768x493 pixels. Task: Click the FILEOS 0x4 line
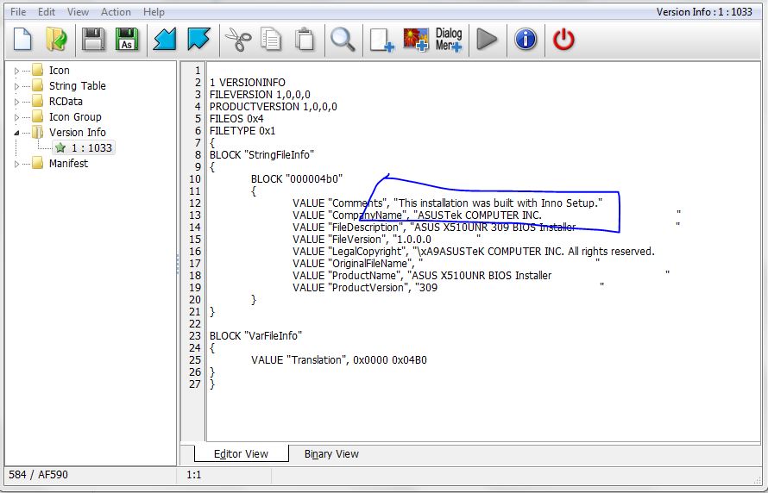236,119
